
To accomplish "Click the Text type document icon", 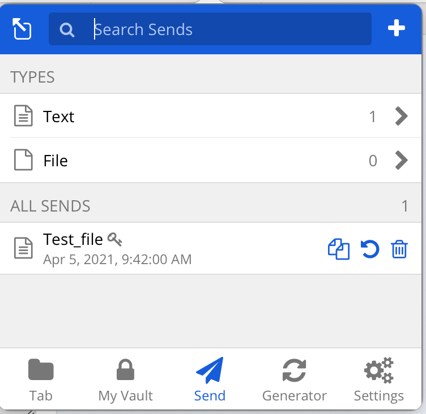I will click(23, 116).
